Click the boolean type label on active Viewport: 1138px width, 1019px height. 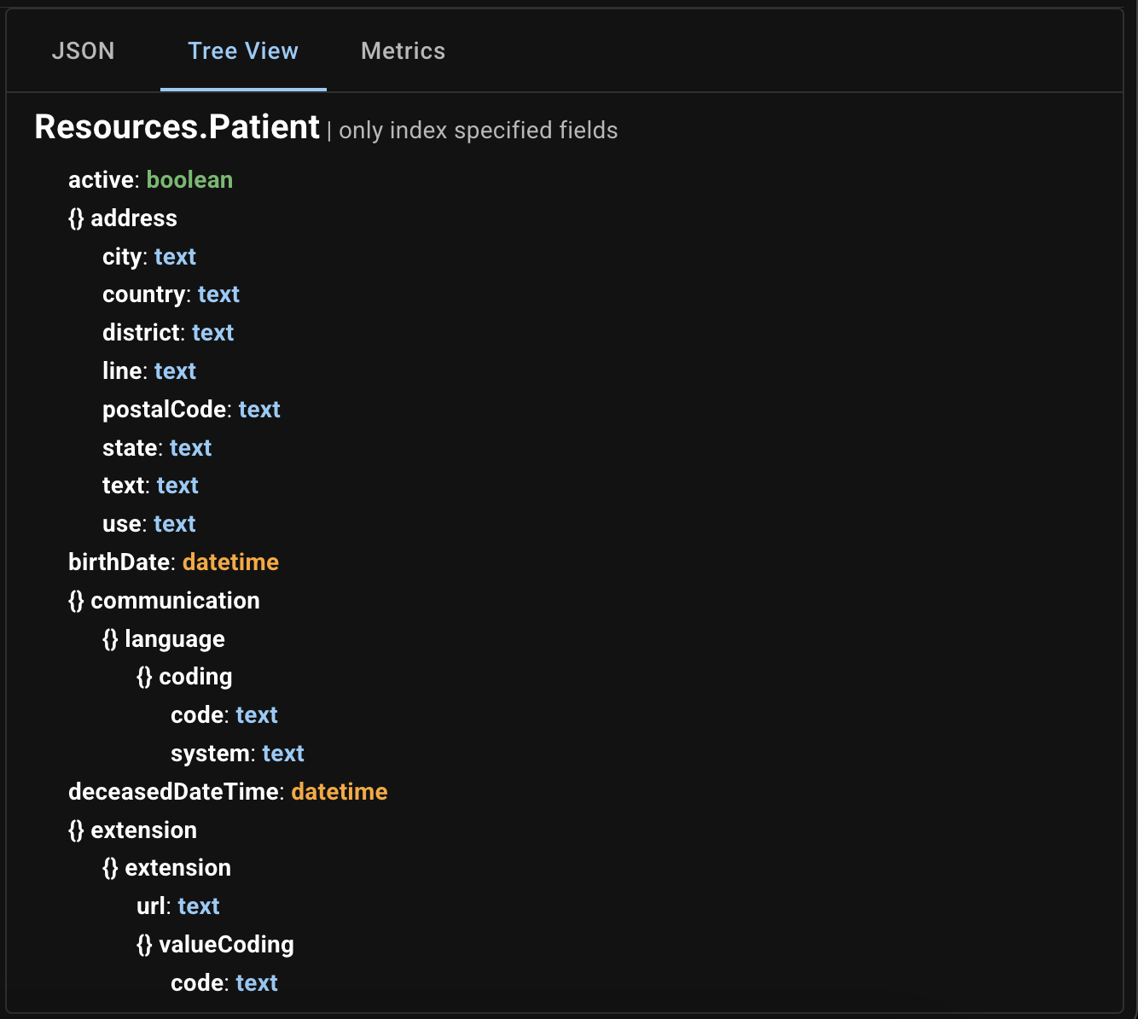coord(189,180)
